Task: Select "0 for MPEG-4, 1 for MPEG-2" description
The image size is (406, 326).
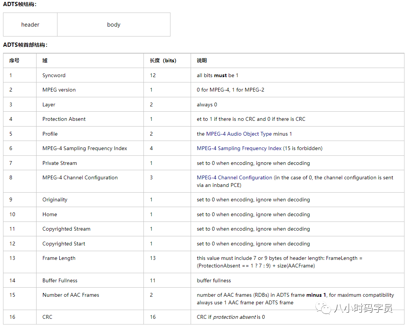Action: tap(231, 90)
